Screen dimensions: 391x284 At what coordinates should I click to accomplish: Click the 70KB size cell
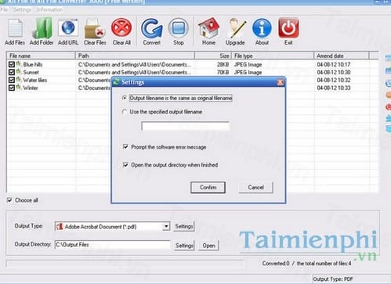click(x=223, y=72)
